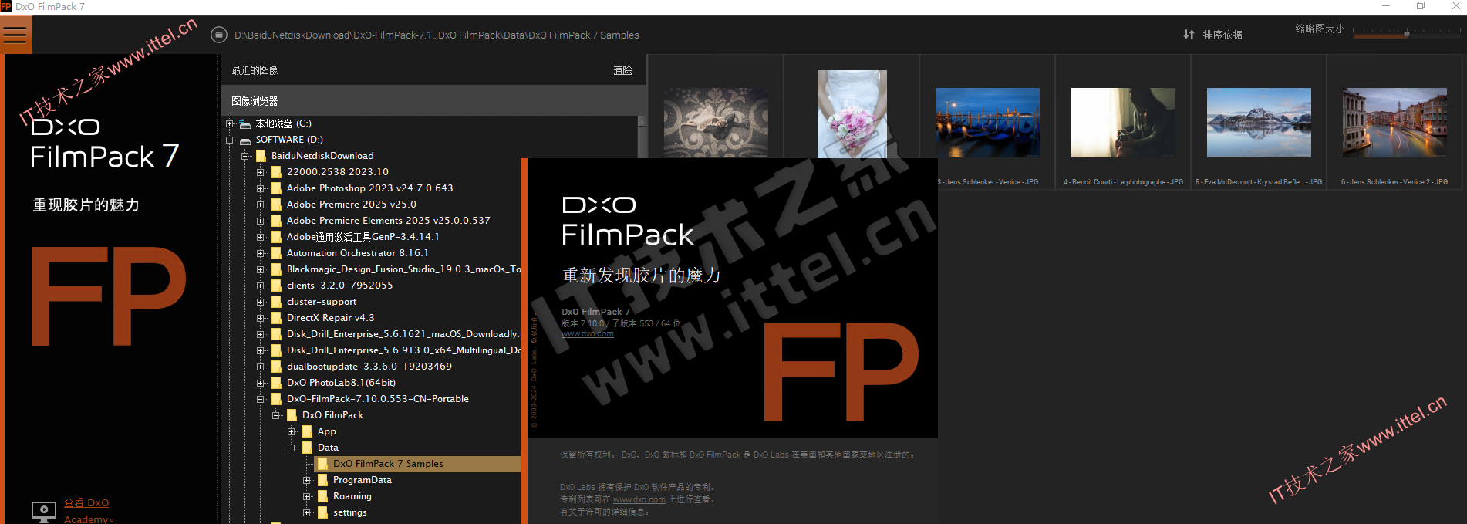Collapse the DxO FilmPack subfolder node
The height and width of the screenshot is (524, 1467).
tap(276, 415)
